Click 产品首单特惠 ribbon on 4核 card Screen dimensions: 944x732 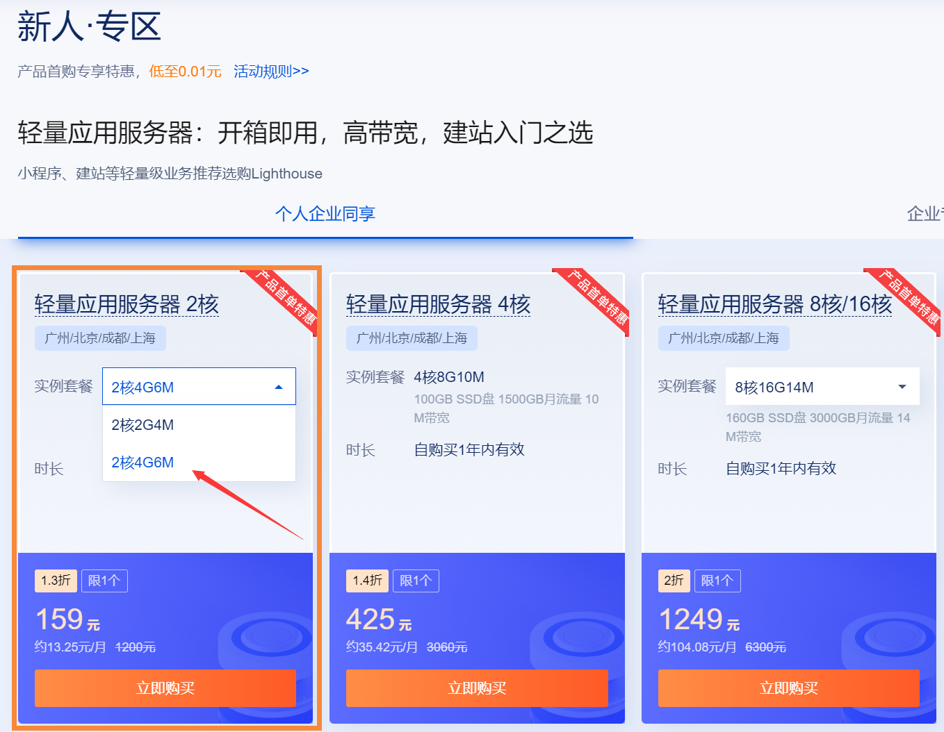[596, 298]
